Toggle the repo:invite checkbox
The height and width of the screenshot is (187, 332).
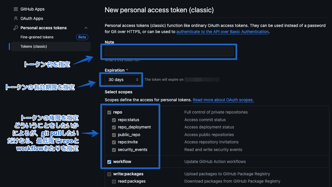114,142
